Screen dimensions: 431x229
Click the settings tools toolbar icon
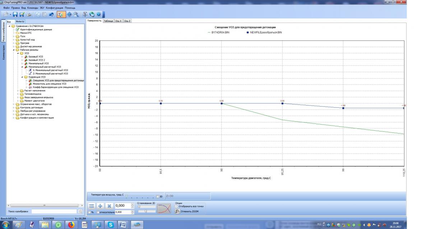point(85,14)
